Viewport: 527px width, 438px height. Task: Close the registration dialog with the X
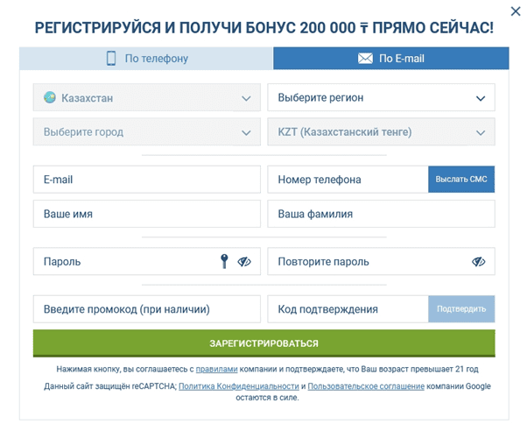tap(516, 11)
